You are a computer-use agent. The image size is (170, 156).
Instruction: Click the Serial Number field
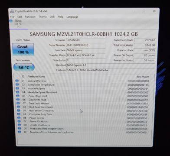[86, 45]
